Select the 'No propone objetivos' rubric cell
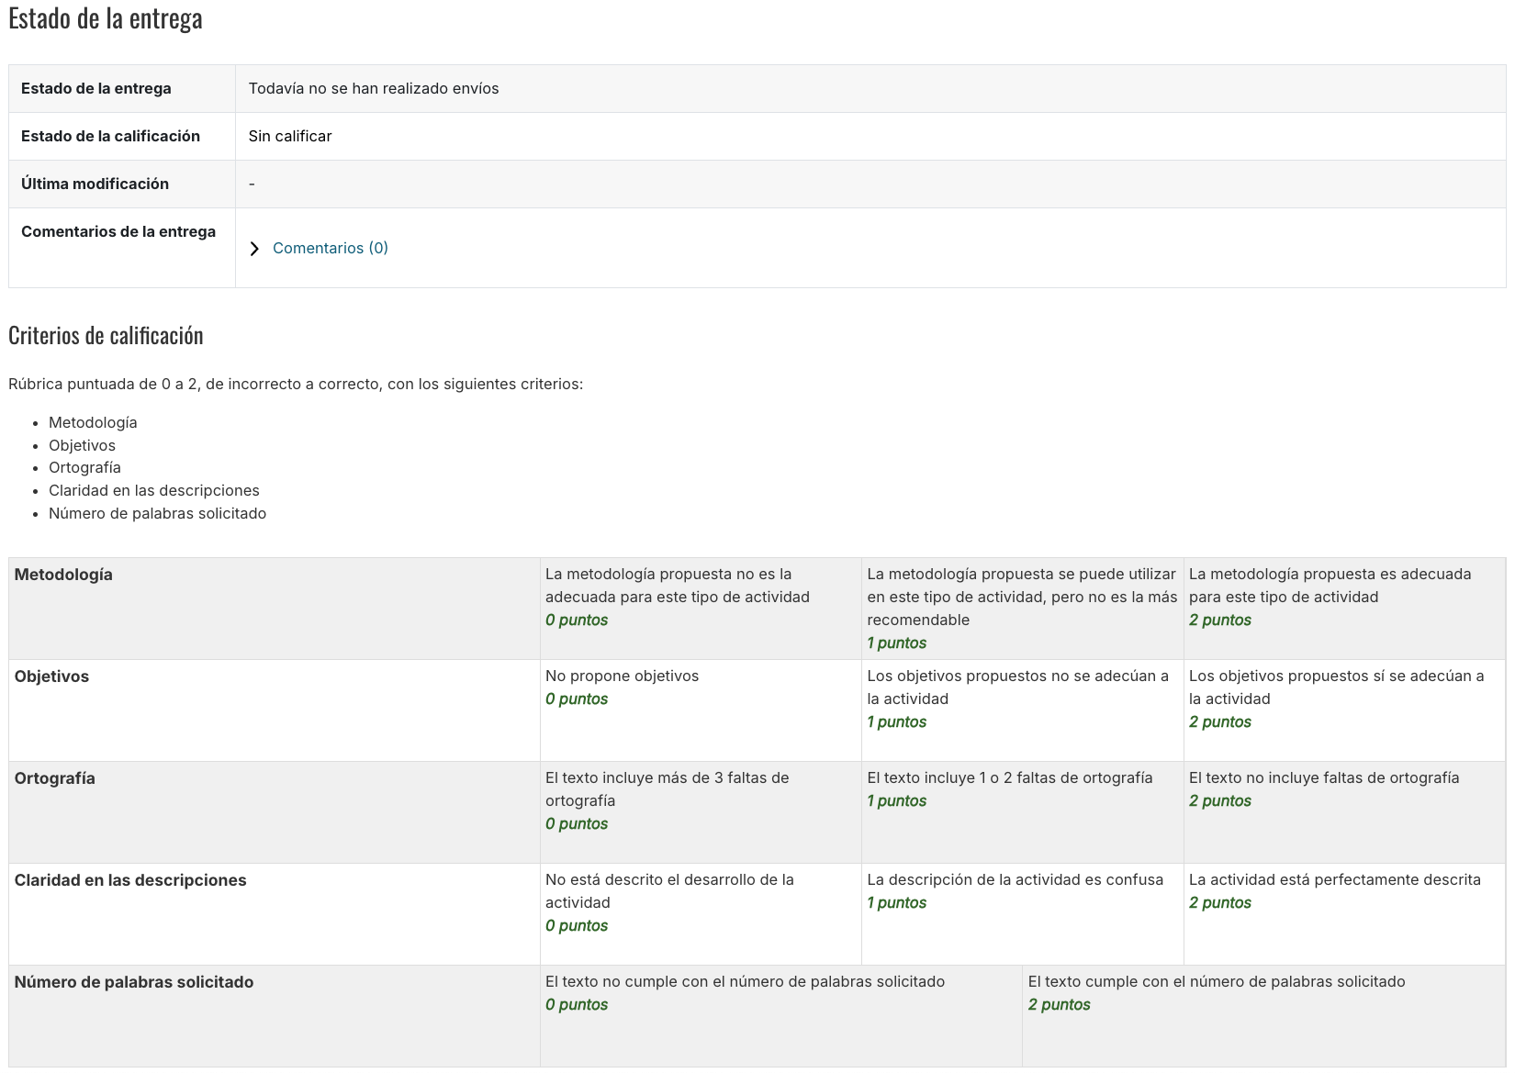 (x=700, y=710)
